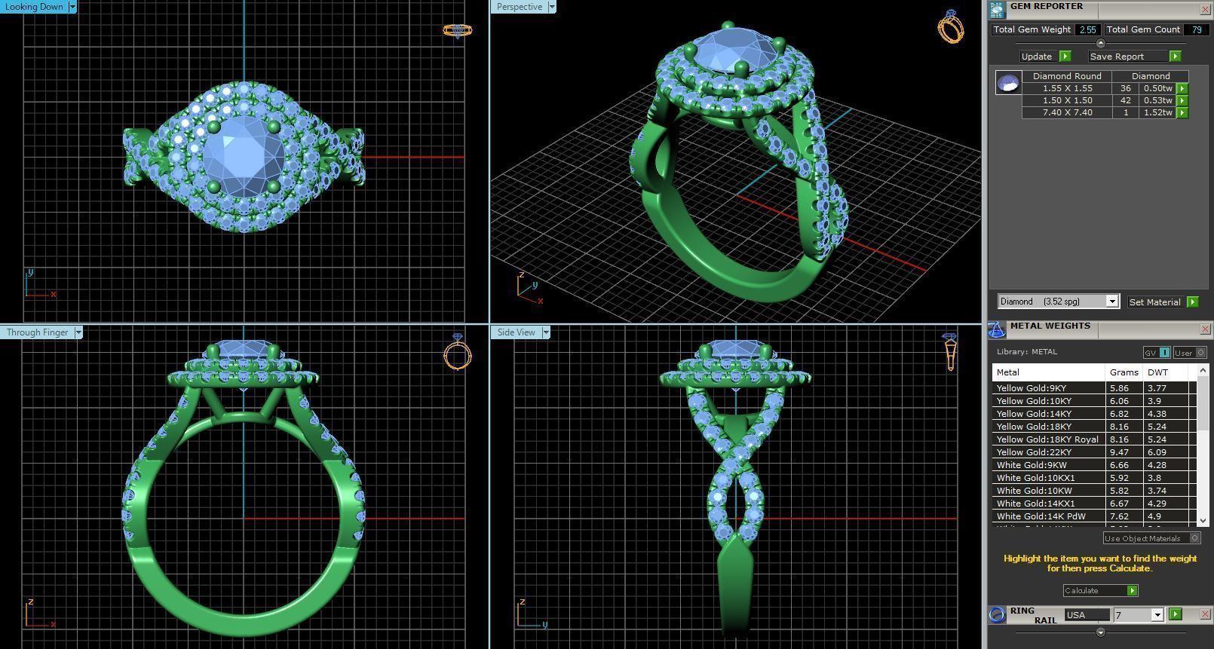Click ring orientation icon in Looking Down viewport

point(457,30)
